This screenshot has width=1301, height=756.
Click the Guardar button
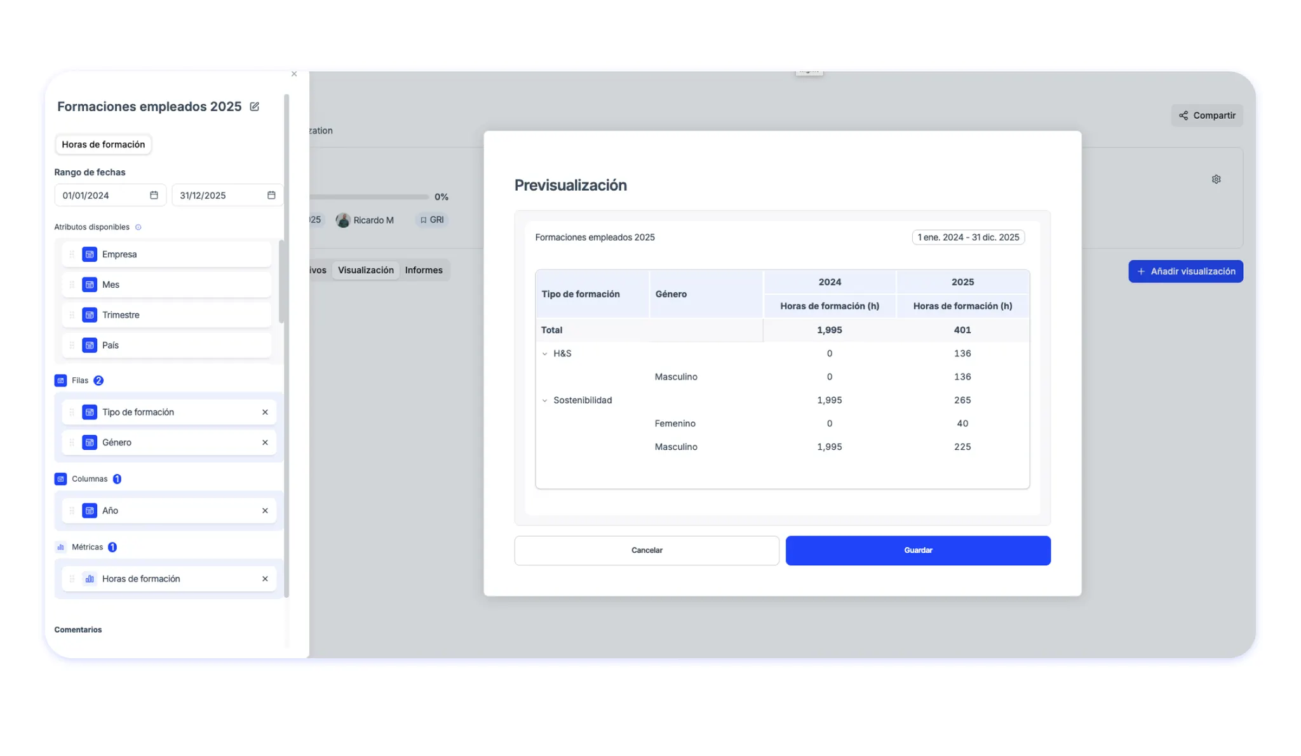(917, 550)
